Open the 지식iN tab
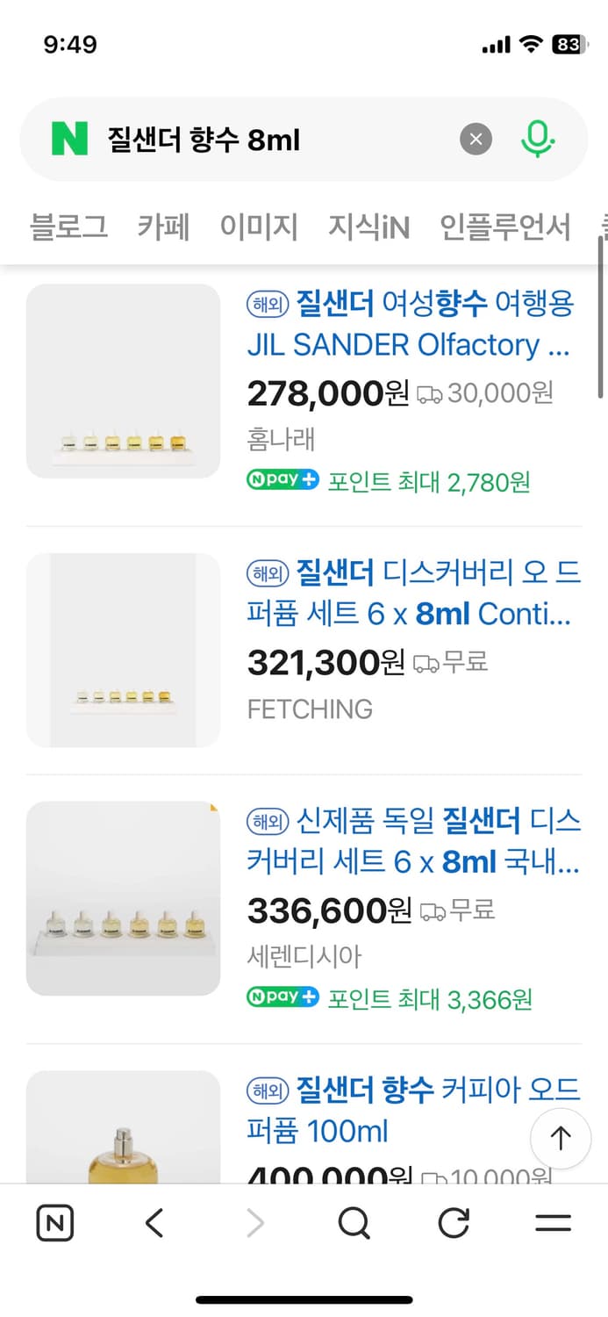 tap(368, 227)
